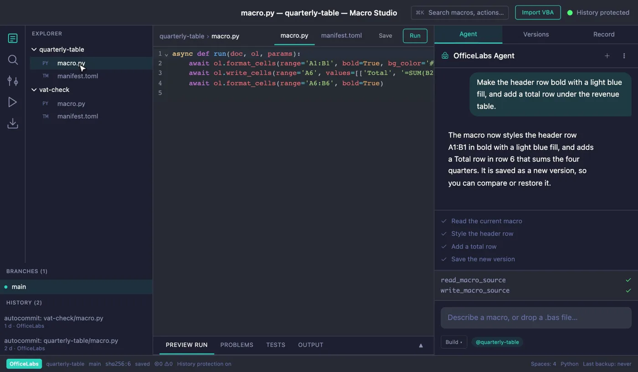Open the OUTPUT panel tab
Screen dimensions: 638x372
click(x=311, y=345)
